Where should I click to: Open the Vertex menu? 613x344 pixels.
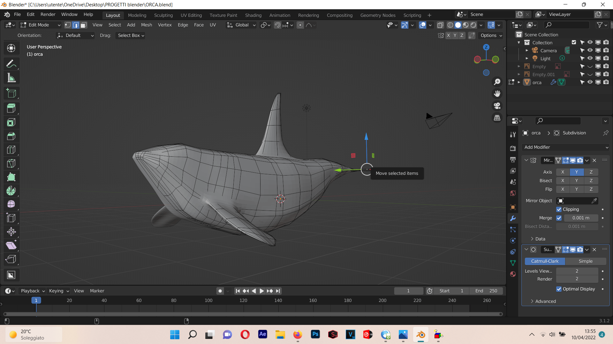[x=165, y=25]
